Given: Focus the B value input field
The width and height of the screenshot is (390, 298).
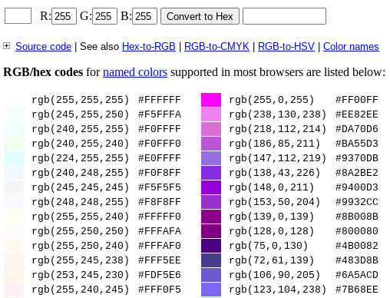Looking at the screenshot, I should click(x=144, y=16).
